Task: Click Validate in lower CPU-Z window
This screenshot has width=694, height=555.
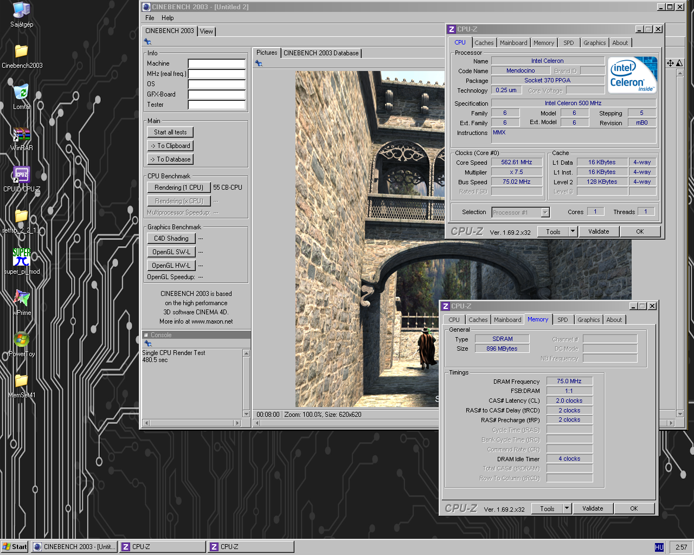Action: (593, 508)
